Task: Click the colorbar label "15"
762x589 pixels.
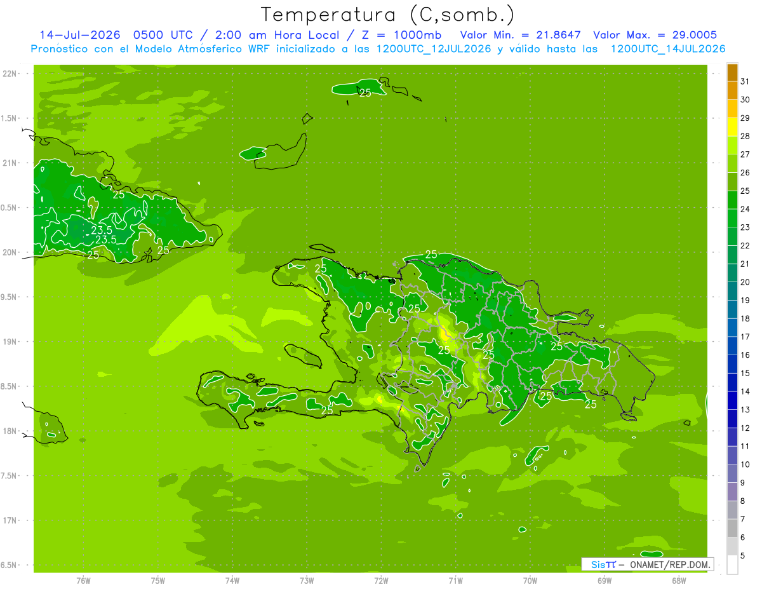Action: [x=745, y=373]
